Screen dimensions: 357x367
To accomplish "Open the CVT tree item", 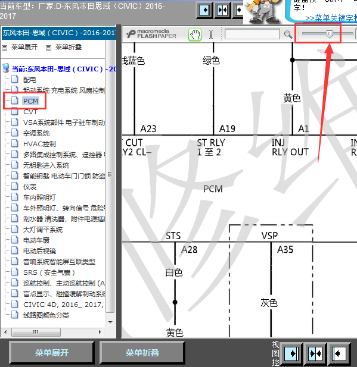I will pos(30,112).
